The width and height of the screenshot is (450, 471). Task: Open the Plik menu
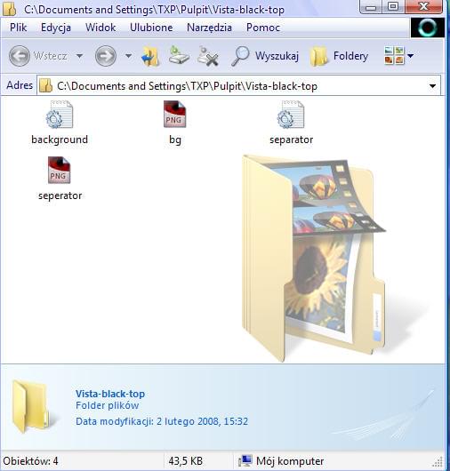click(x=18, y=28)
